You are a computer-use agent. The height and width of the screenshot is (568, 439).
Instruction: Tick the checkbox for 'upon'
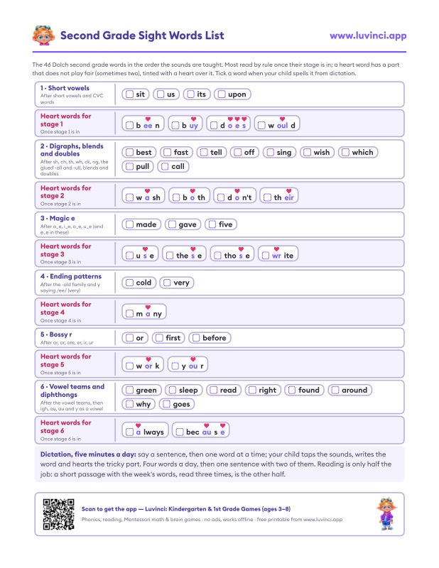coord(222,94)
